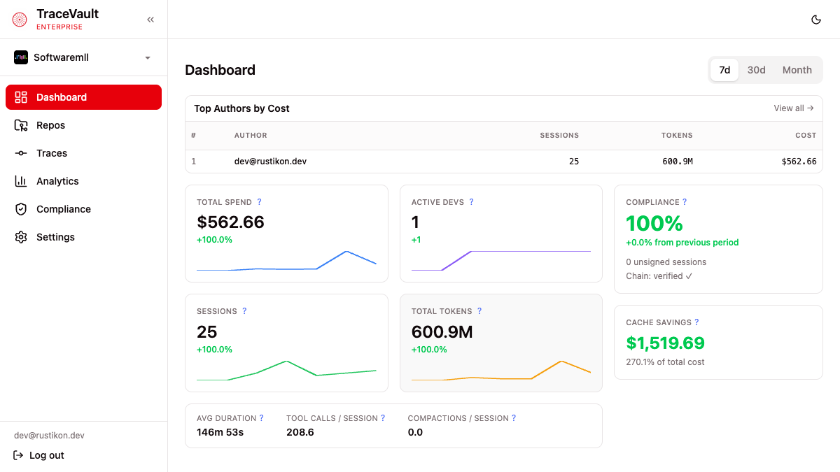
Task: Click the Log out icon
Action: 19,455
